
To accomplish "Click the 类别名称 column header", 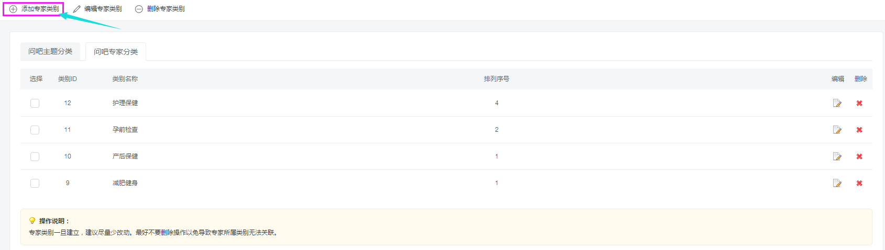I will click(125, 79).
